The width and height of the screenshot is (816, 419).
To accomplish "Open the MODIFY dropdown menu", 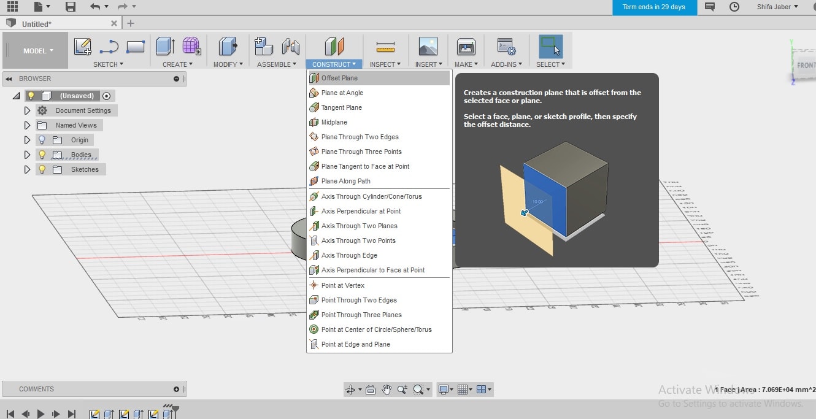I will click(228, 64).
